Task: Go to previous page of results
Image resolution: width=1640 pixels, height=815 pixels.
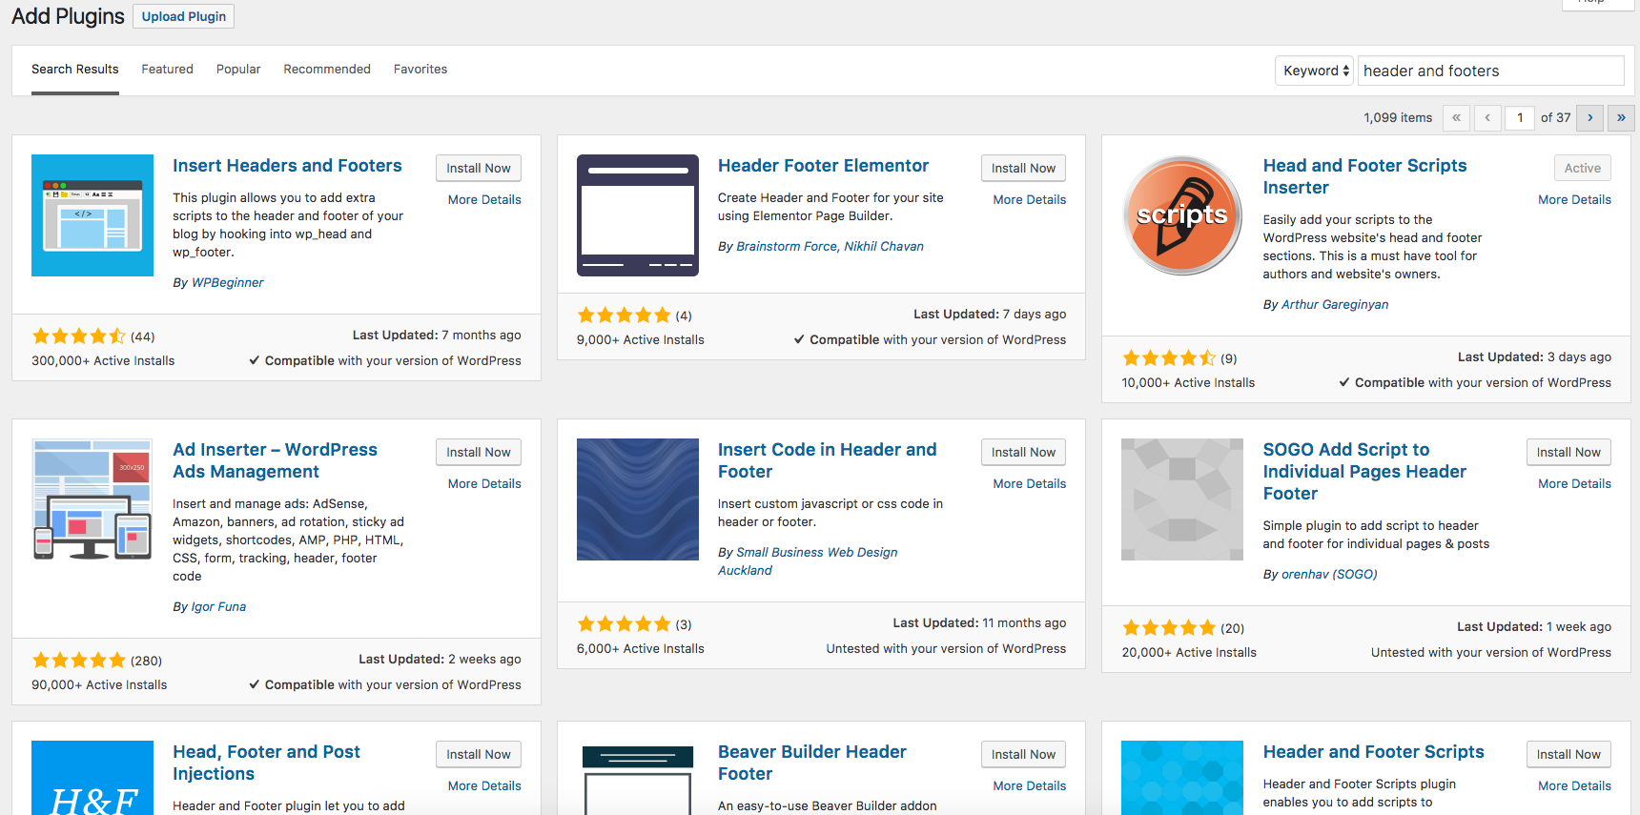Action: [1487, 118]
